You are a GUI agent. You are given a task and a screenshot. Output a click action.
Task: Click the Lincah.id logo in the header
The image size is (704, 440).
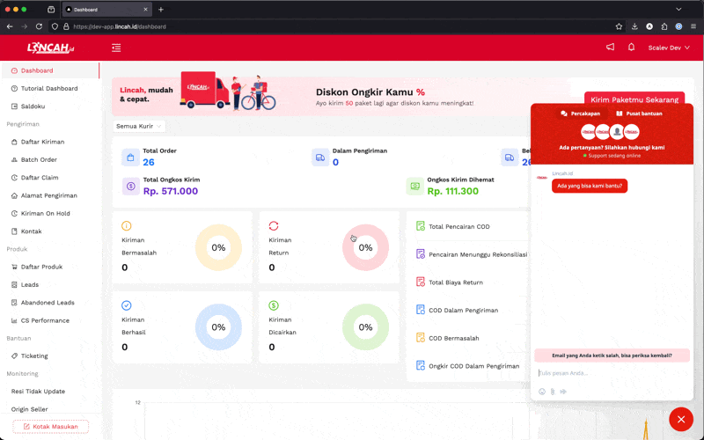50,48
